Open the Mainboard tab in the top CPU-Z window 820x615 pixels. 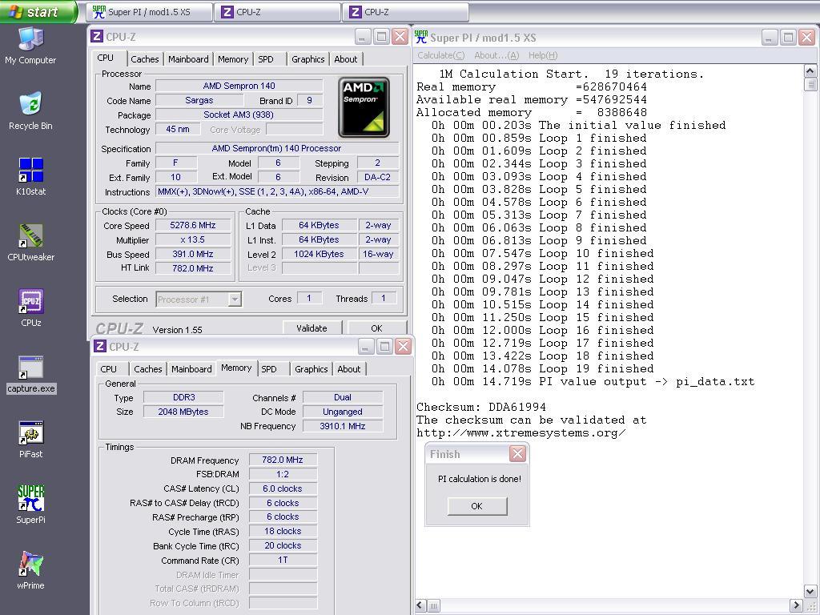point(188,59)
